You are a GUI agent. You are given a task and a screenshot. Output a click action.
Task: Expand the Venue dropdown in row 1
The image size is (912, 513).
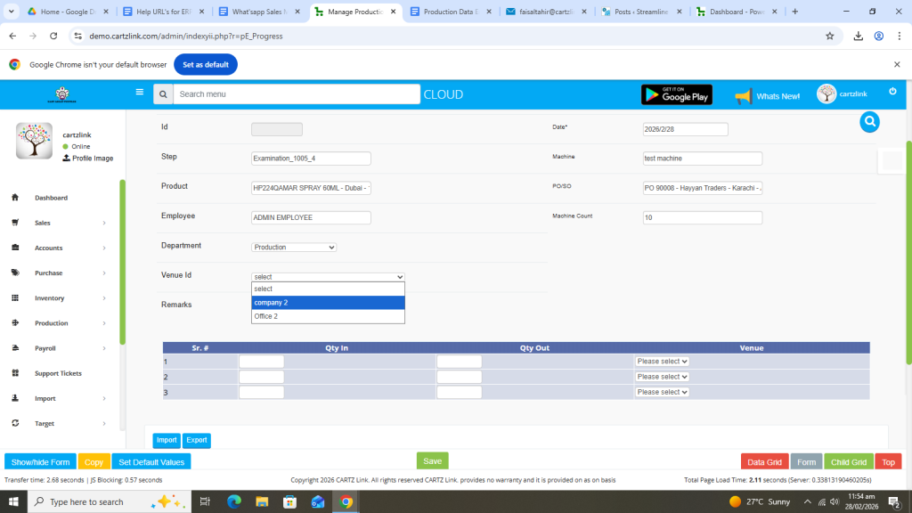662,362
